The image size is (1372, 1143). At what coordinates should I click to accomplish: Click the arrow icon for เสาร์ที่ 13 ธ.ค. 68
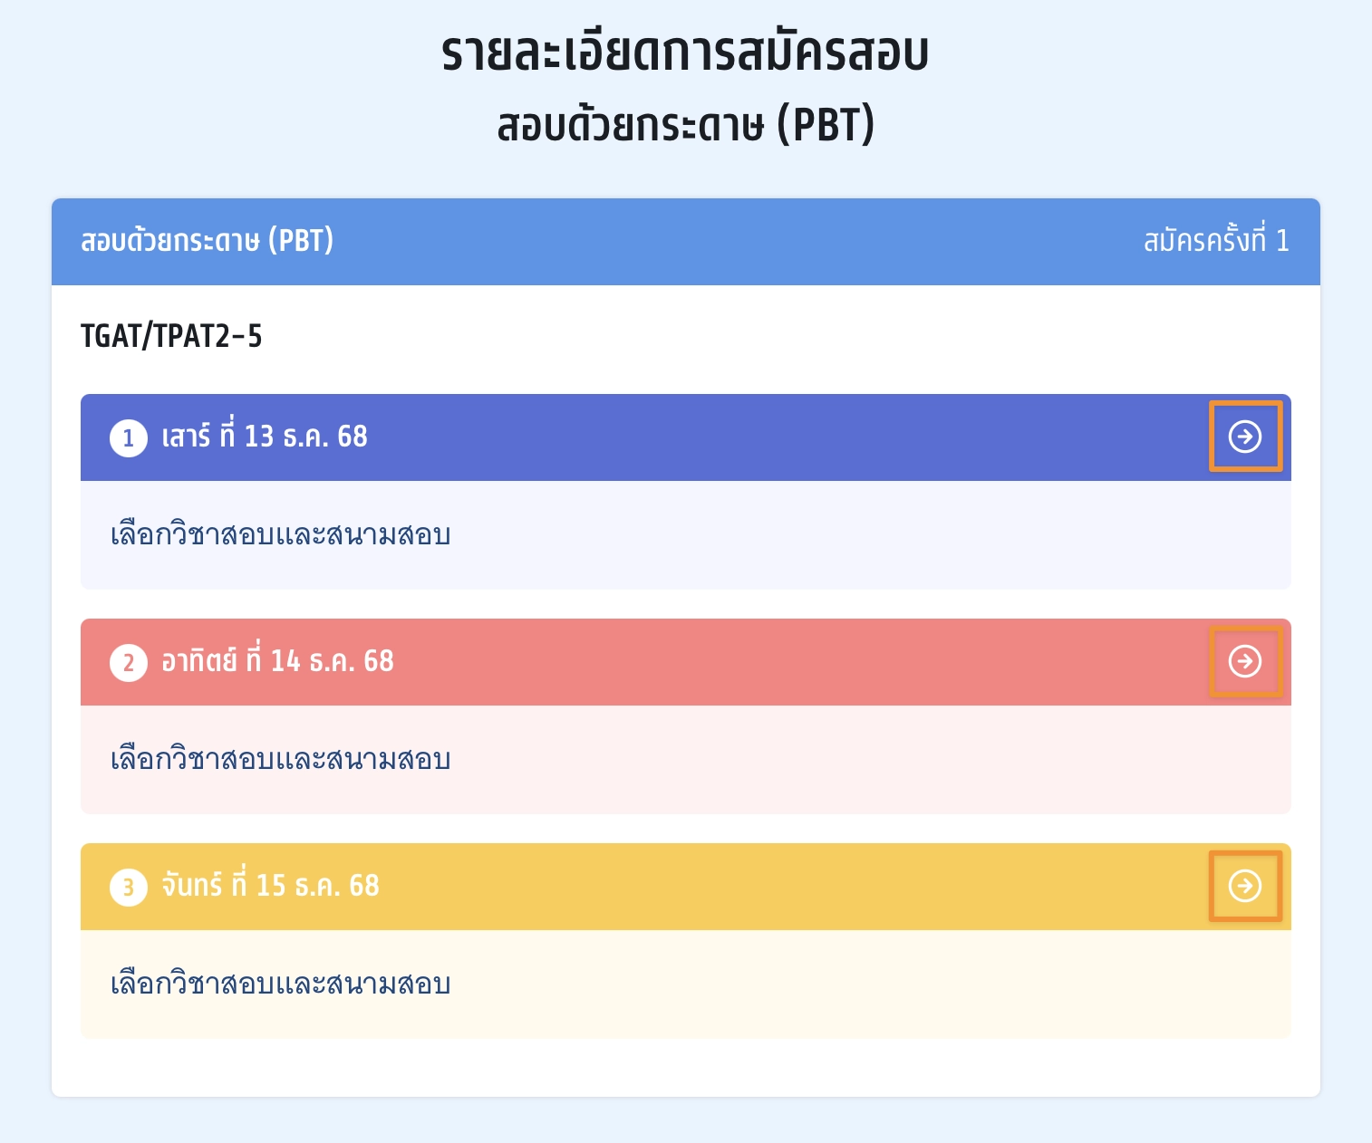point(1245,437)
